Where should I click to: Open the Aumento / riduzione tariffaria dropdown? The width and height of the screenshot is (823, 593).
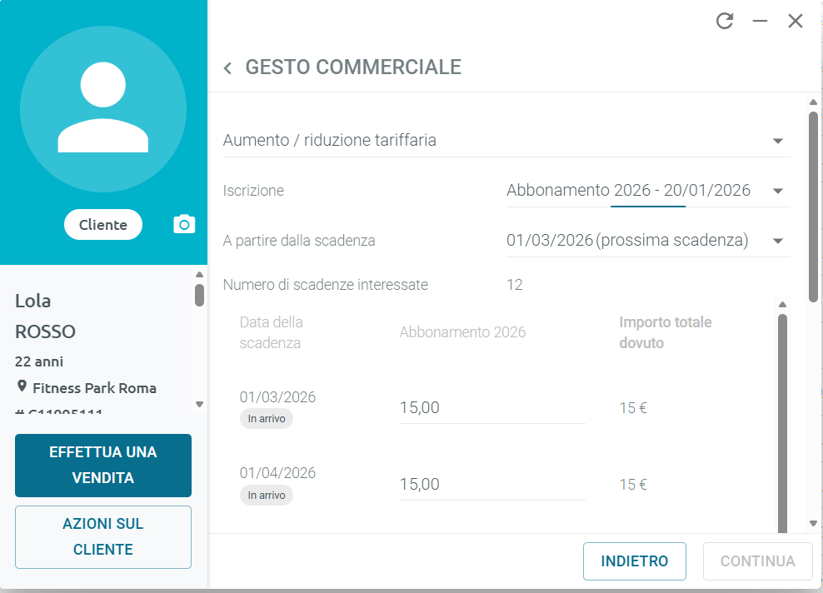(506, 140)
